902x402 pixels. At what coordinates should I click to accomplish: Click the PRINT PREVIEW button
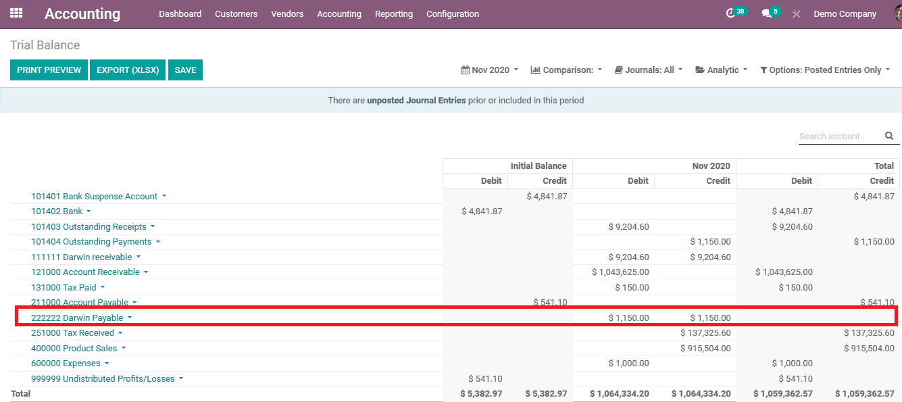pos(49,70)
